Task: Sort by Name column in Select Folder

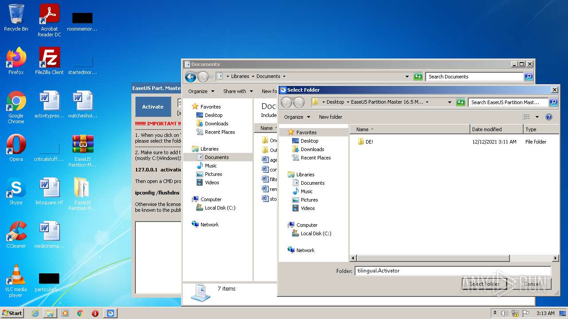Action: 410,129
